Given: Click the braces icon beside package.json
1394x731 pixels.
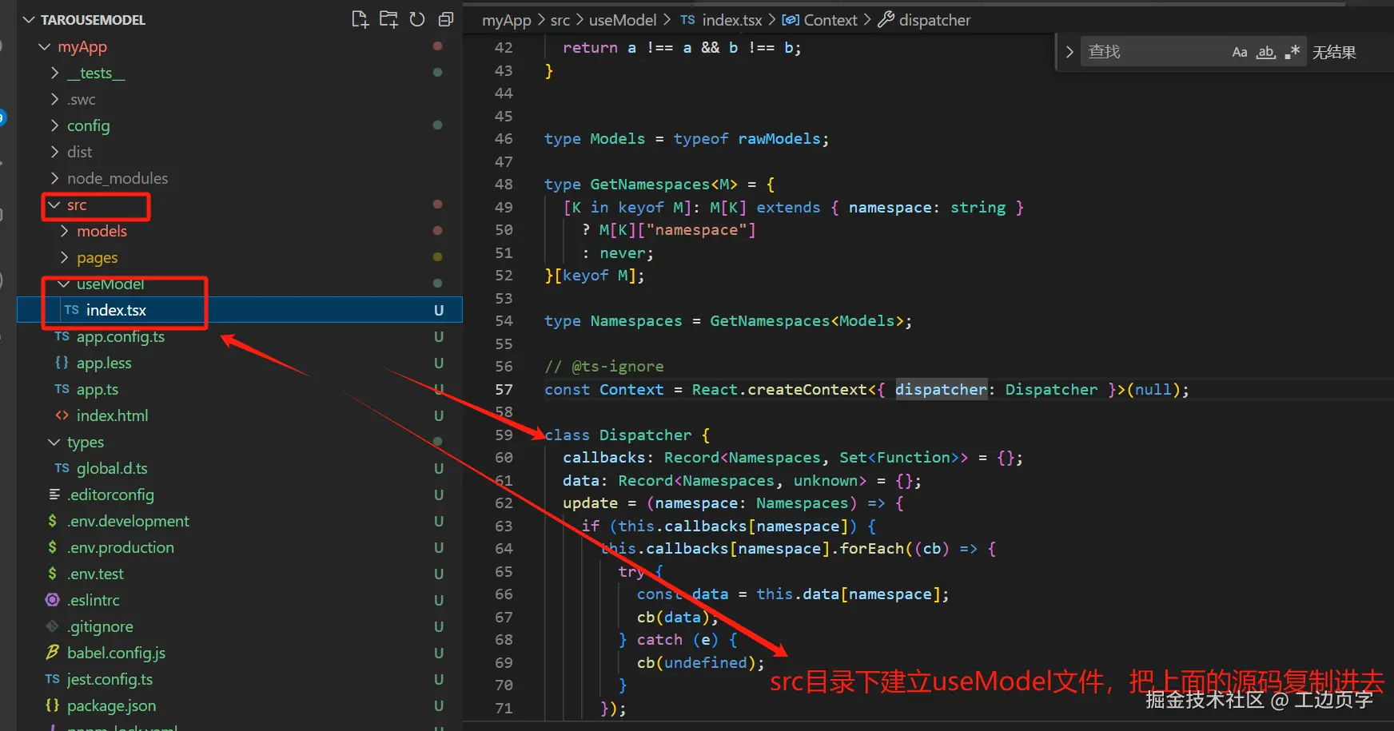Looking at the screenshot, I should coord(53,705).
